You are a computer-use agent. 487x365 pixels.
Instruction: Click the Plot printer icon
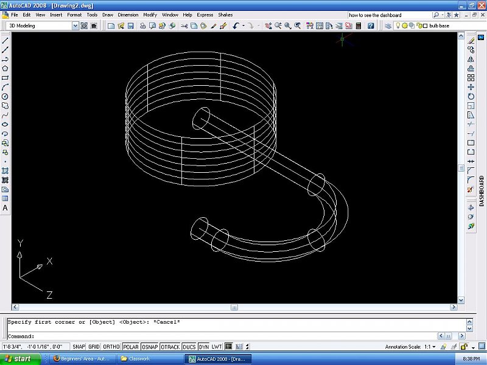142,26
